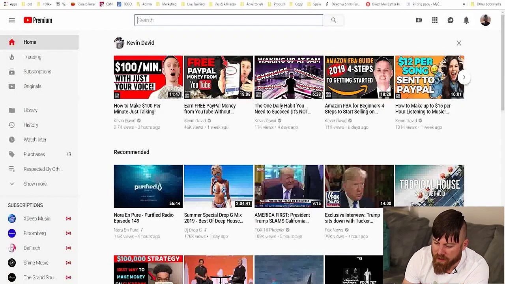Screen dimensions: 505x284
Task: Play the Fox News Trump interview thumbnail
Action: click(x=359, y=186)
